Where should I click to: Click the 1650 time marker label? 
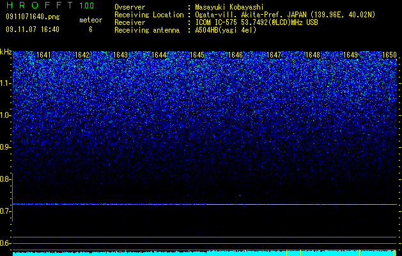pos(389,55)
